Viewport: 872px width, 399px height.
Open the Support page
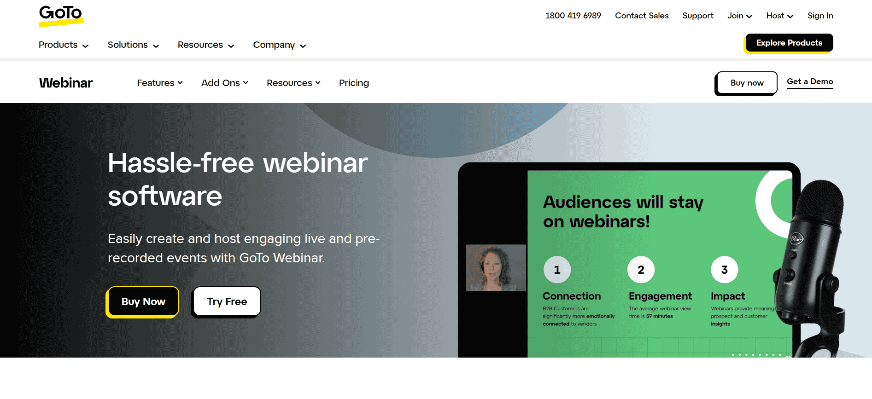(698, 16)
